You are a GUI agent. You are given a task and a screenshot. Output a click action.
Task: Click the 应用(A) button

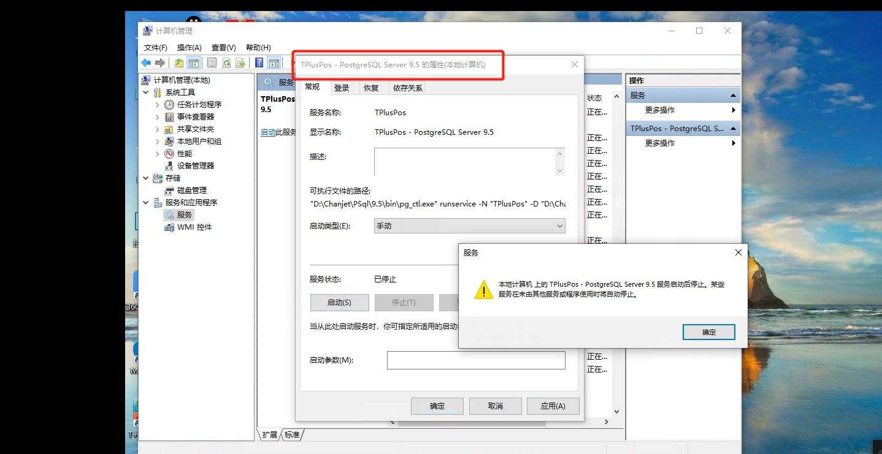[553, 406]
